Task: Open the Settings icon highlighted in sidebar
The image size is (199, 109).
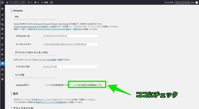Action: (2, 63)
